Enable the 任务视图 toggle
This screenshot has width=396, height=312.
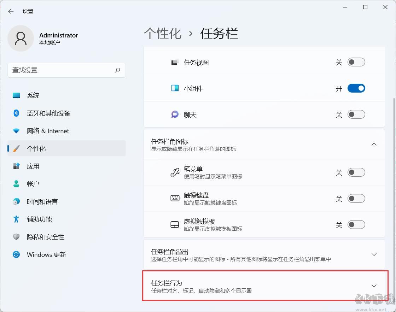356,62
